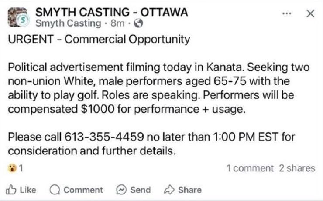
Task: Click the Smyth Casting profile avatar
Action: tap(18, 17)
